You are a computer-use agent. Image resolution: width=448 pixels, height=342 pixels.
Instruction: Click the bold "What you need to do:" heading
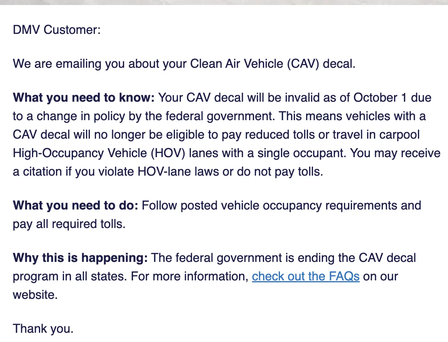tap(76, 206)
